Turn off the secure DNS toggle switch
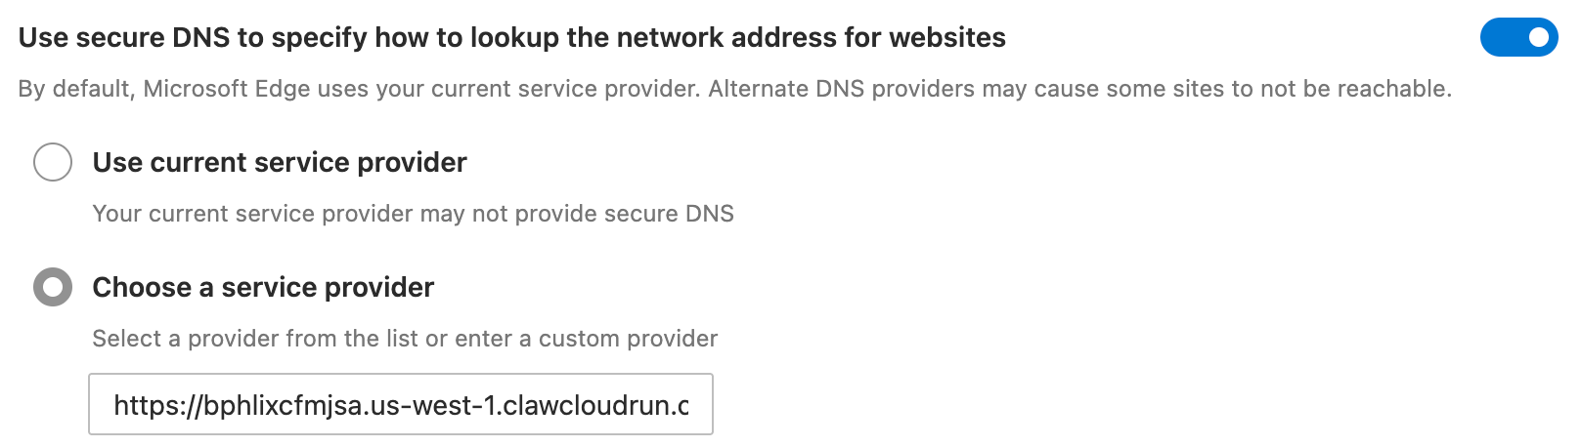Screen dimensions: 1582x447 point(1518,37)
